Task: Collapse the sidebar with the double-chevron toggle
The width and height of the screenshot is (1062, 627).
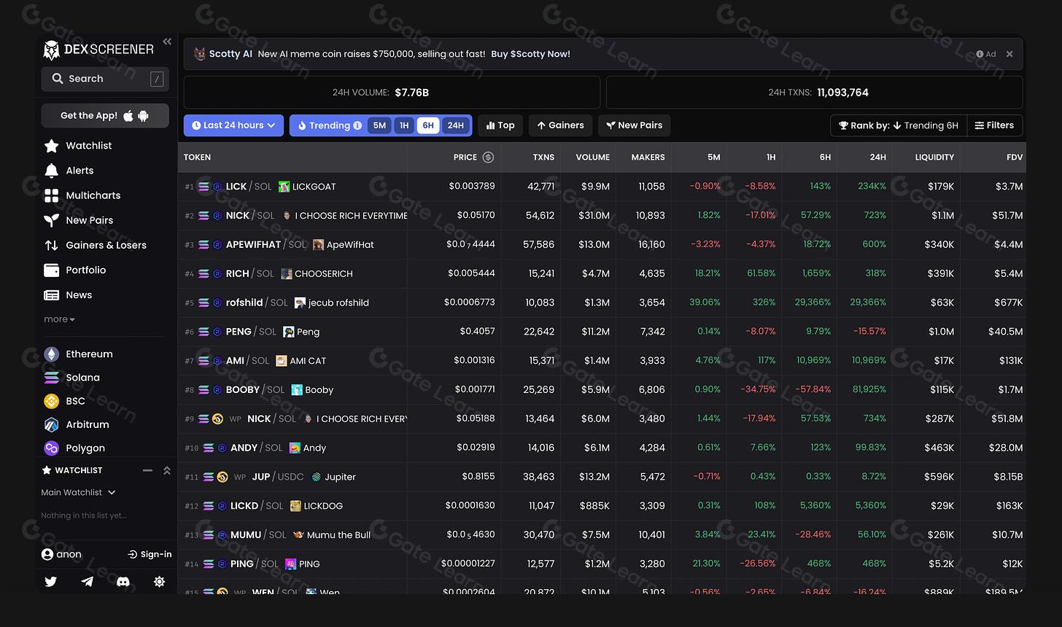Action: click(x=167, y=42)
